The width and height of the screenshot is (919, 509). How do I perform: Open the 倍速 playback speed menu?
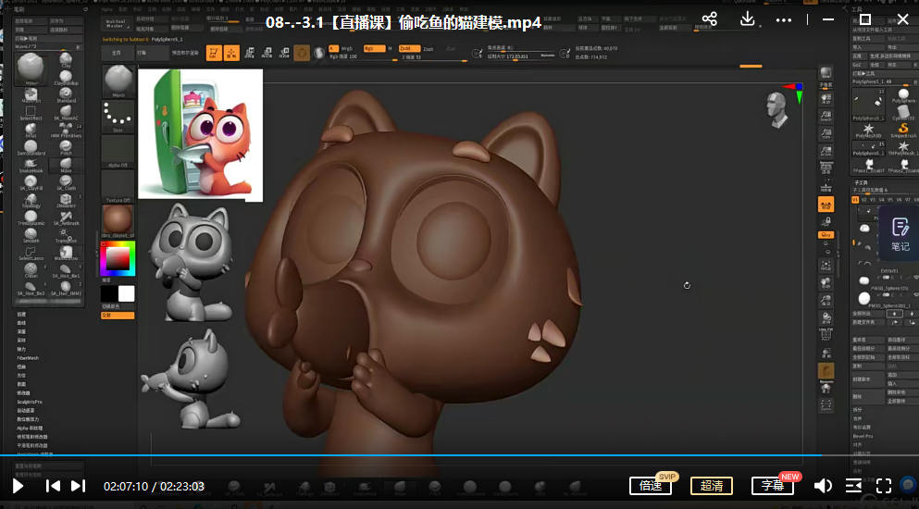(x=650, y=486)
